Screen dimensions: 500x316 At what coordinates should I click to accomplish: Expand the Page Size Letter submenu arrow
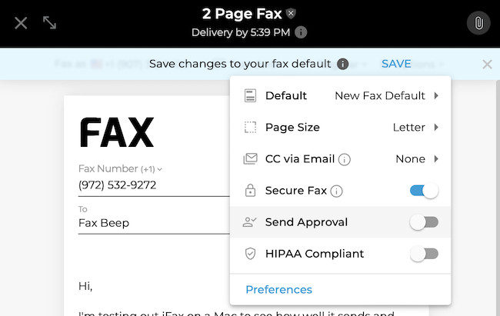click(436, 127)
